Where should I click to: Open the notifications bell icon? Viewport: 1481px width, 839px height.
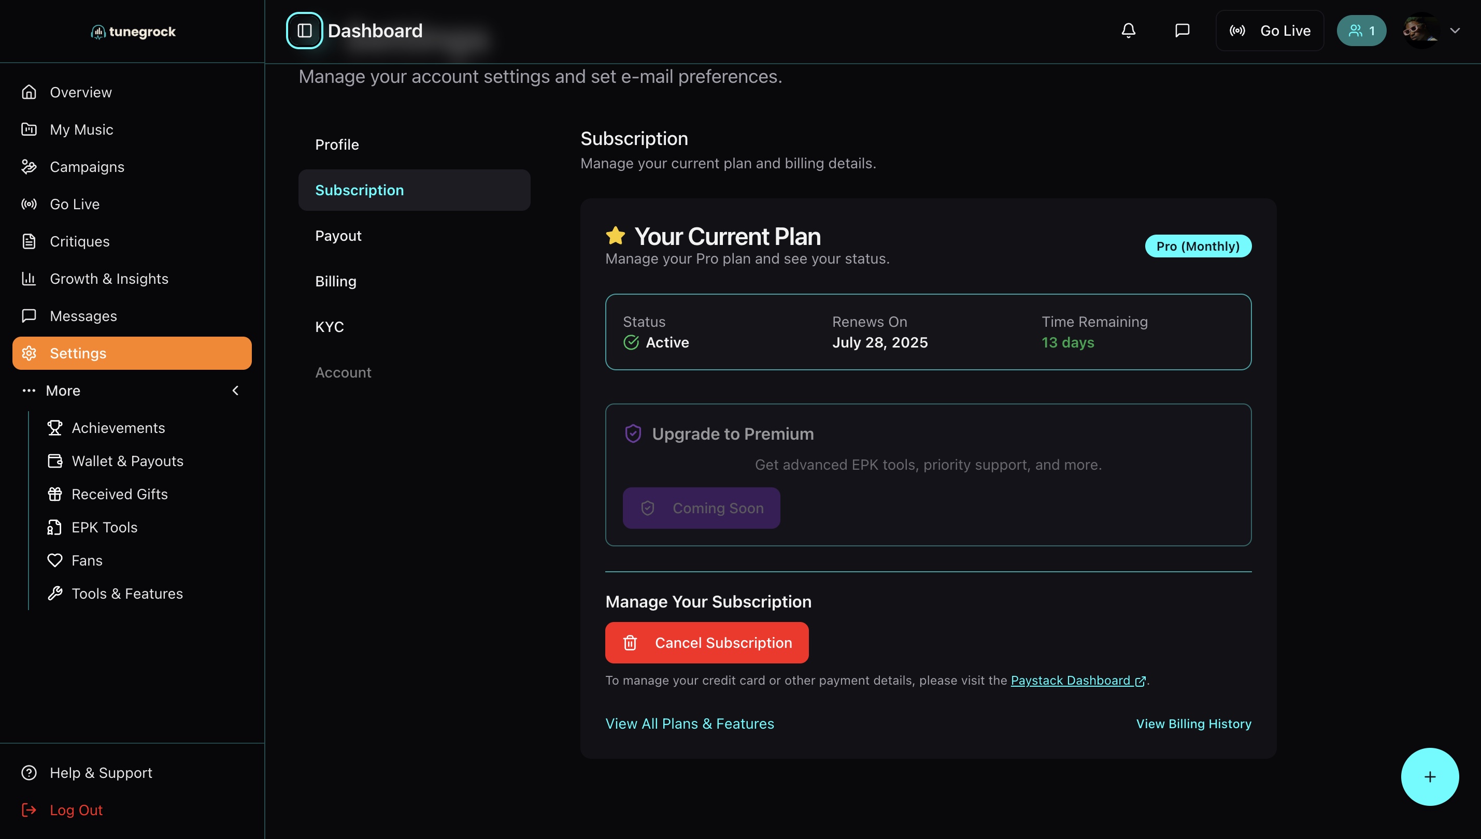click(1128, 31)
